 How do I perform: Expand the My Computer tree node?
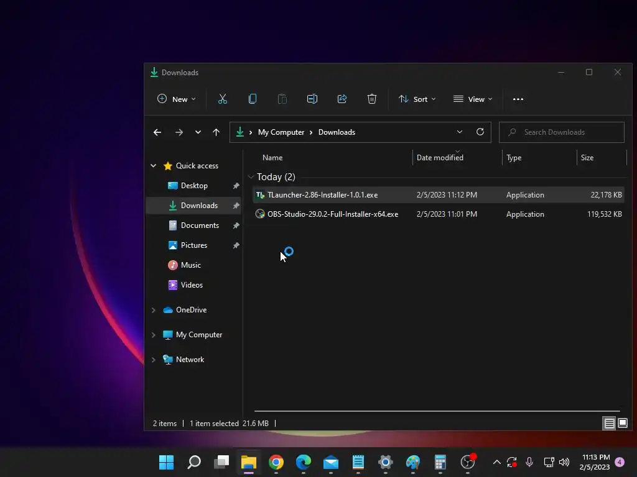pos(154,335)
